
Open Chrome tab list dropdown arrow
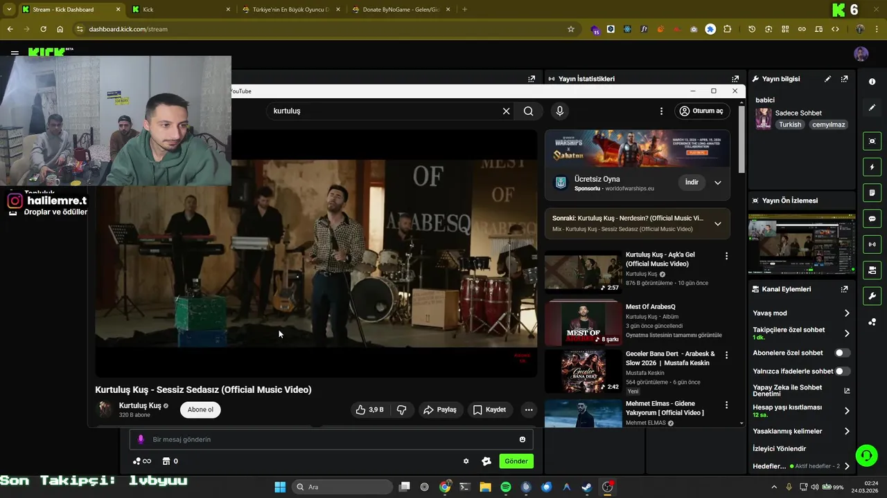click(x=8, y=10)
